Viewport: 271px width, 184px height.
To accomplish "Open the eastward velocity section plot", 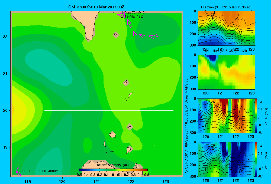I will 226,159.
